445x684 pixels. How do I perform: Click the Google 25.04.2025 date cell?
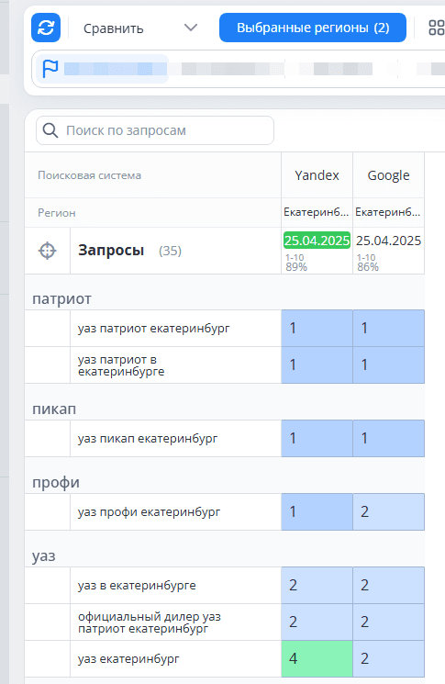[x=388, y=241]
